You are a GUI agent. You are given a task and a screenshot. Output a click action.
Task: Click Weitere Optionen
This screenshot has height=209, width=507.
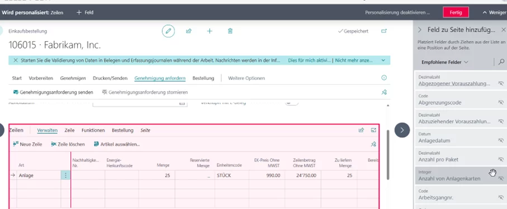[247, 78]
